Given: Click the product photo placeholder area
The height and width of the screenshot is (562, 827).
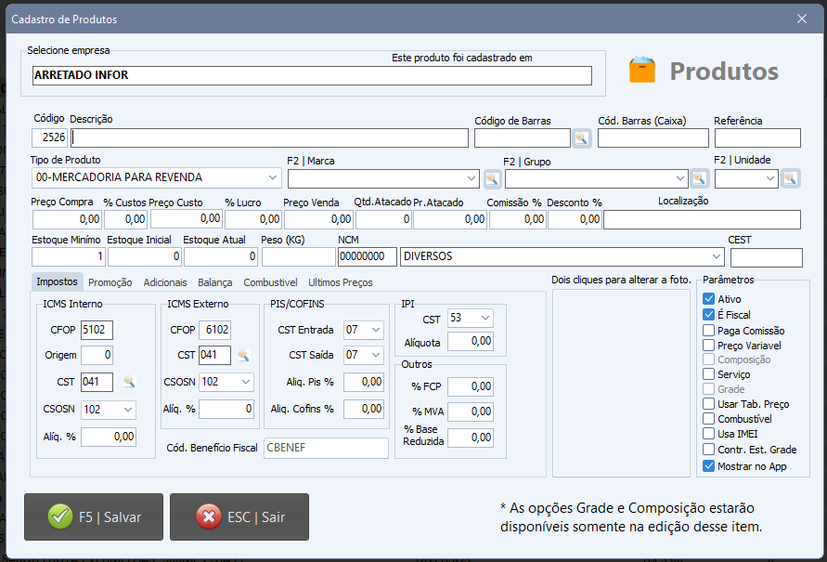Looking at the screenshot, I should 620,382.
